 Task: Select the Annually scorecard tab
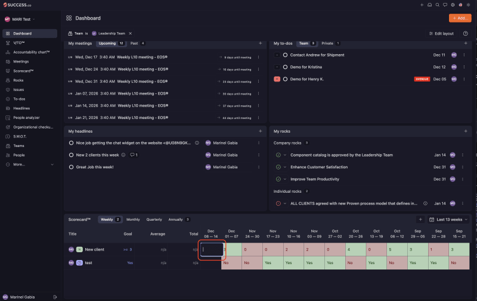tap(179, 220)
